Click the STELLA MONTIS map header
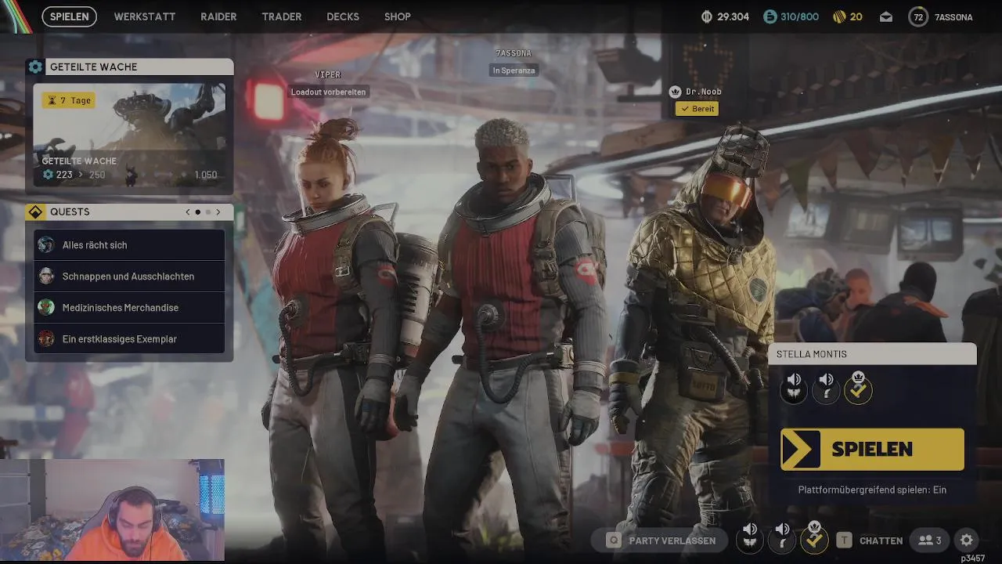The height and width of the screenshot is (564, 1002). 872,354
